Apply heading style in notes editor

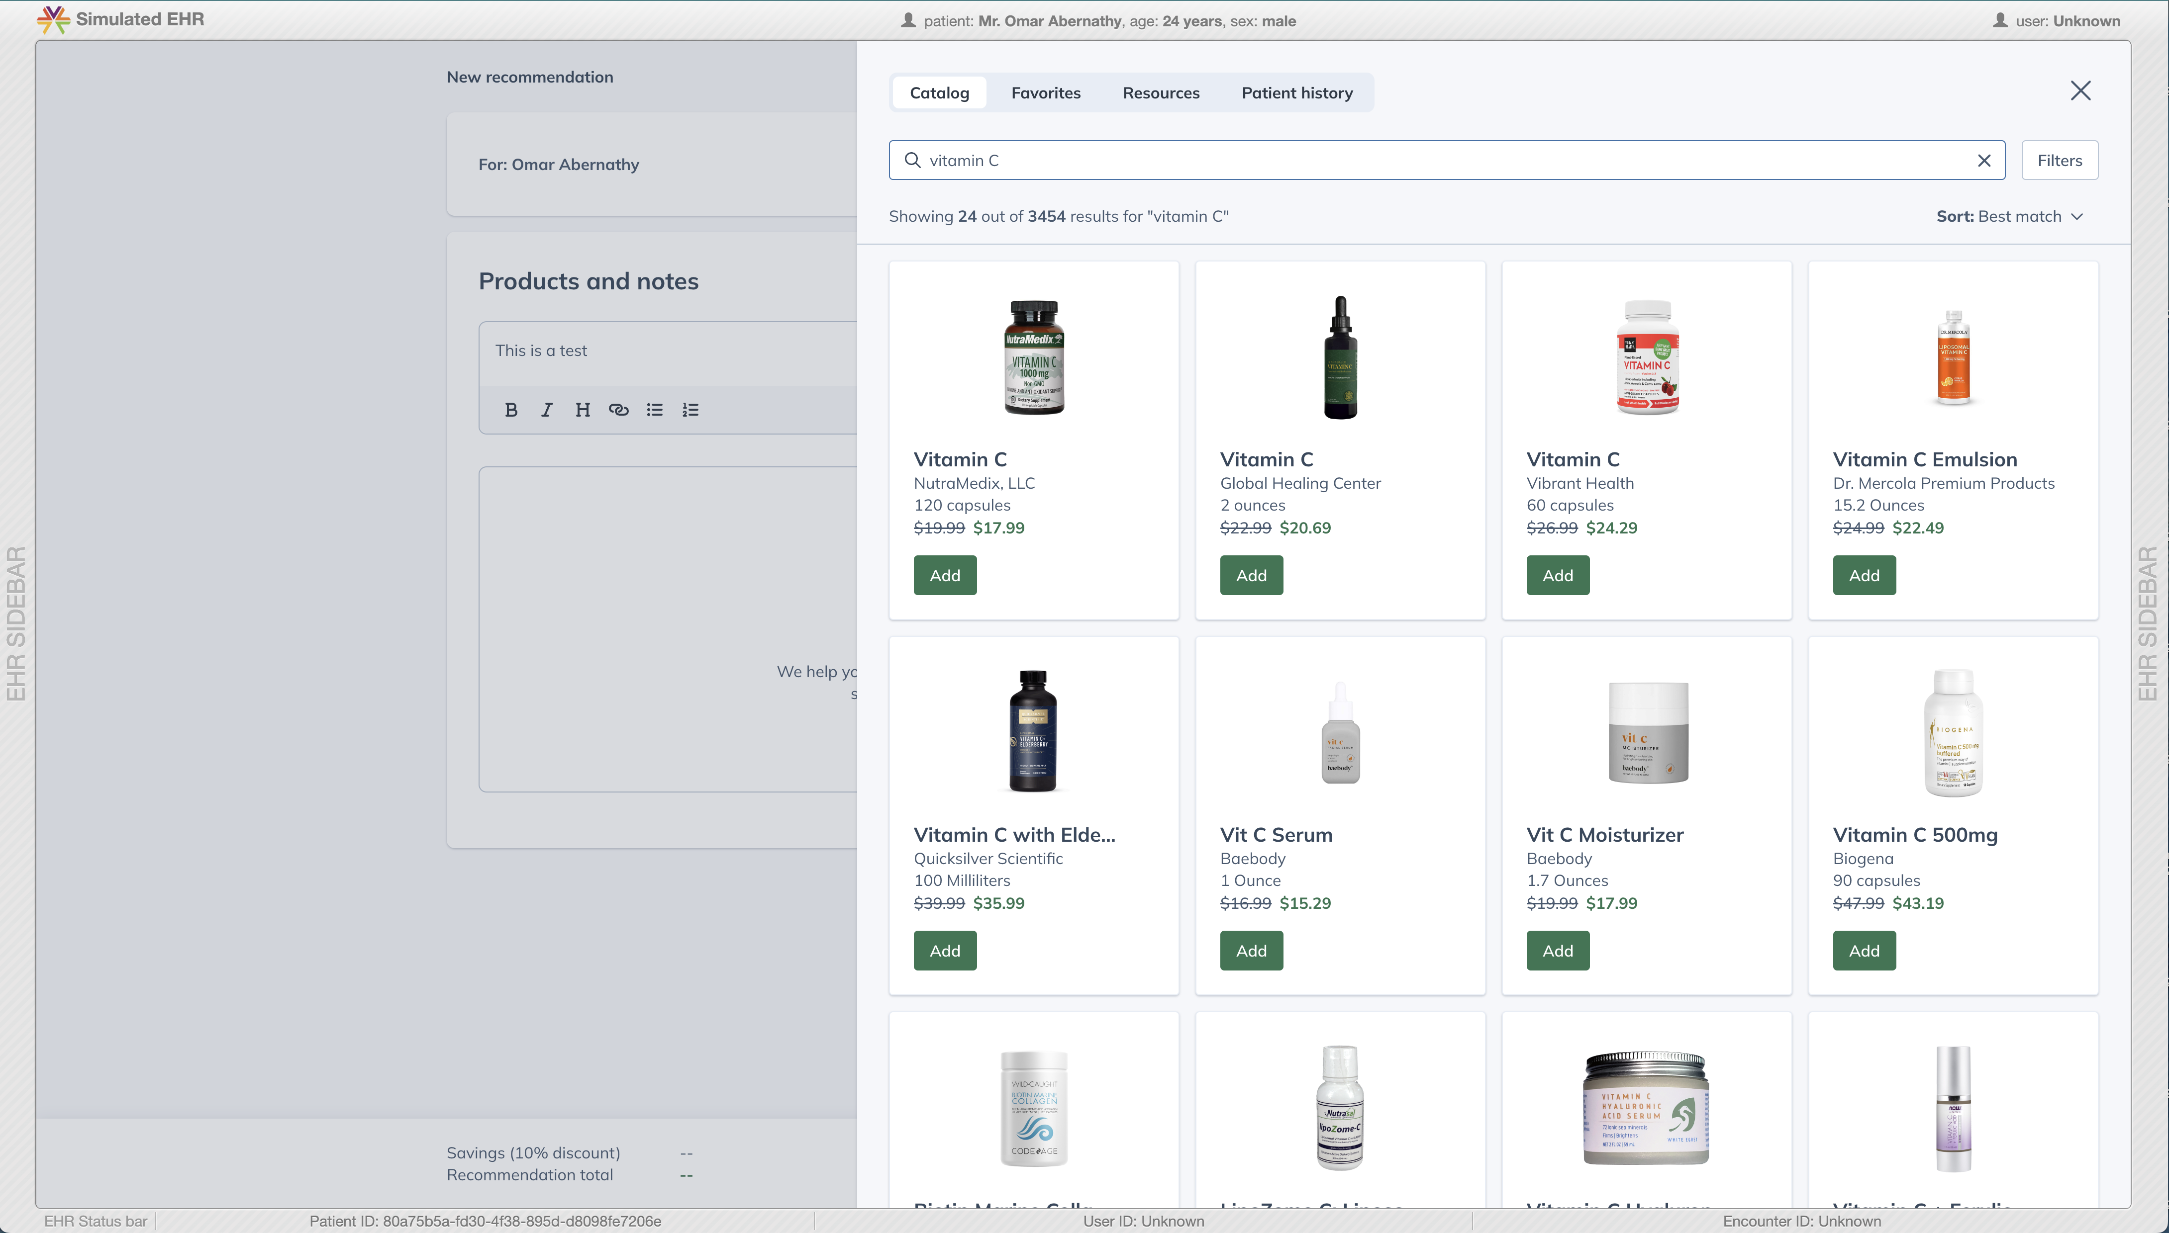click(x=582, y=410)
